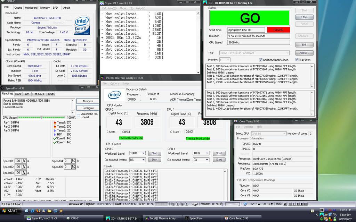The width and height of the screenshot is (356, 222).
Task: Click the Stop button in ORTHOS
Action: 304,17
